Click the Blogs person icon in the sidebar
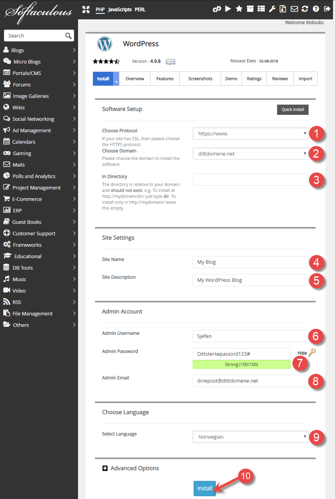This screenshot has height=499, width=335. [x=6, y=50]
